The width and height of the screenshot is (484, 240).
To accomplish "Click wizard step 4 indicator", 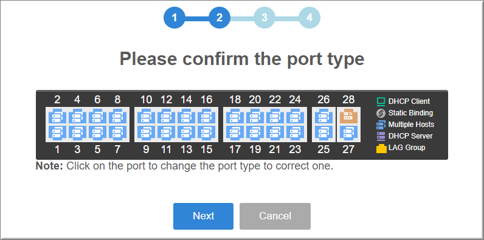I will click(309, 18).
